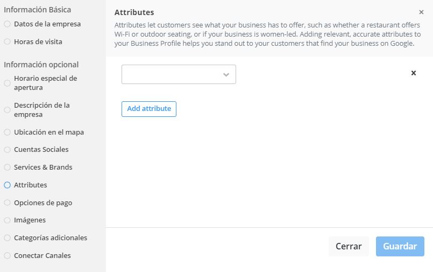Viewport: 433px width, 272px height.
Task: Open Datos de la empresa section
Action: click(x=47, y=24)
